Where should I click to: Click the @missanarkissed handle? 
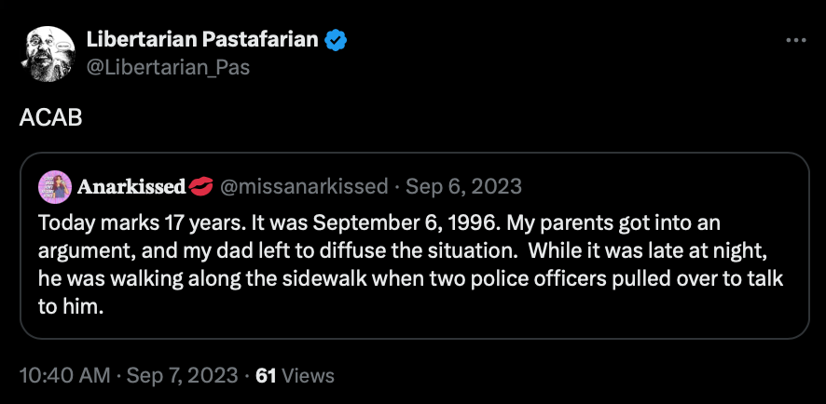click(x=303, y=187)
